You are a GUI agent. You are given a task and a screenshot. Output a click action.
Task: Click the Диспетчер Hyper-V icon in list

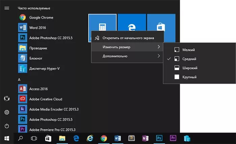(x=23, y=68)
